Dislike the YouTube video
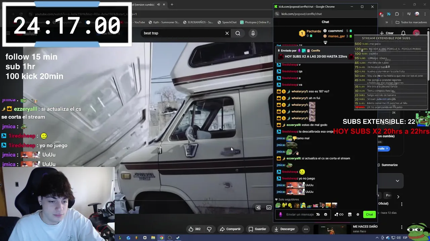 tap(209, 229)
